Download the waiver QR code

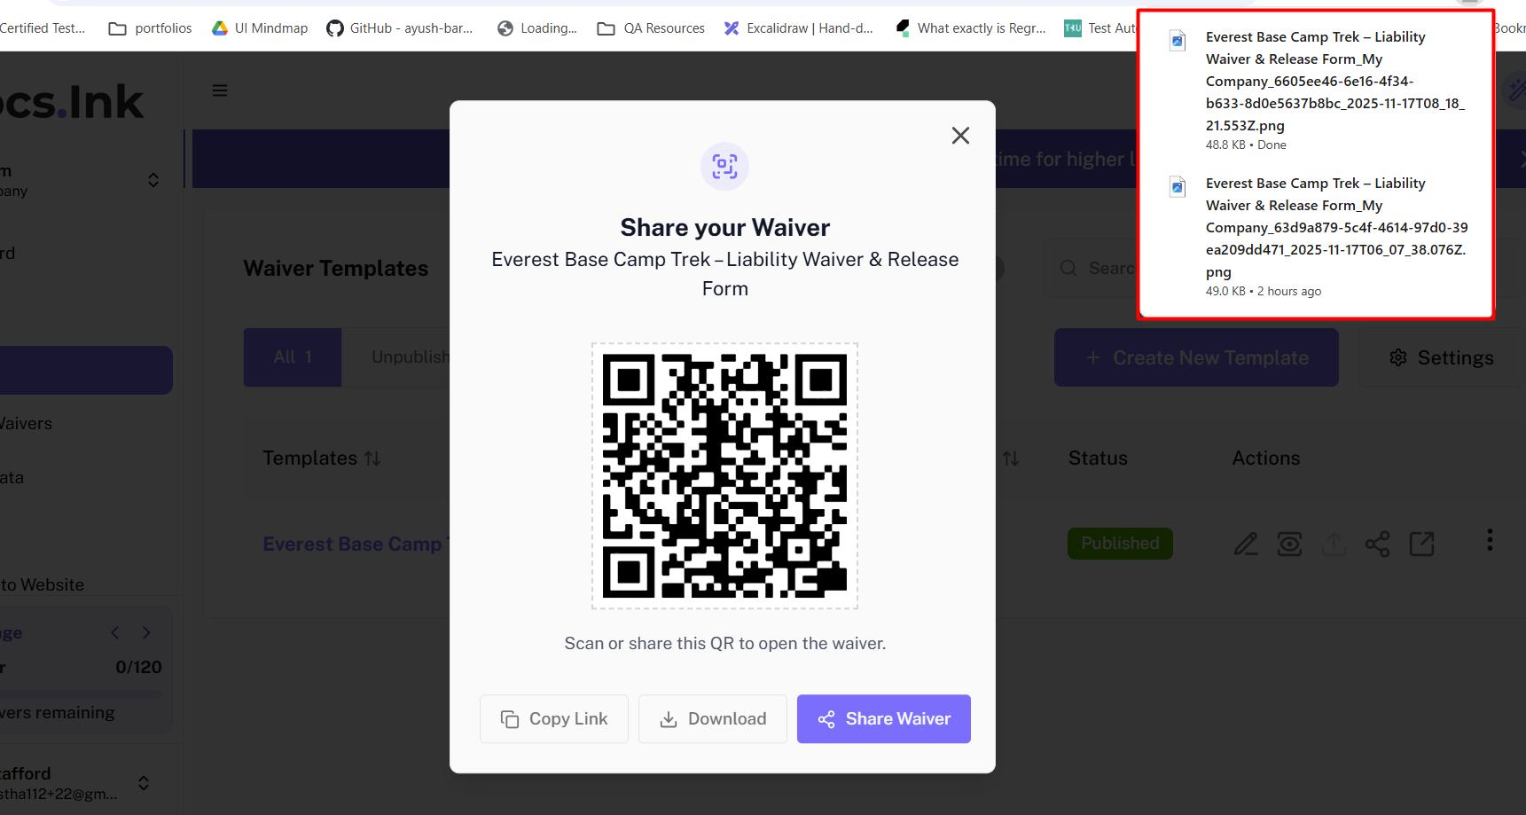coord(713,718)
